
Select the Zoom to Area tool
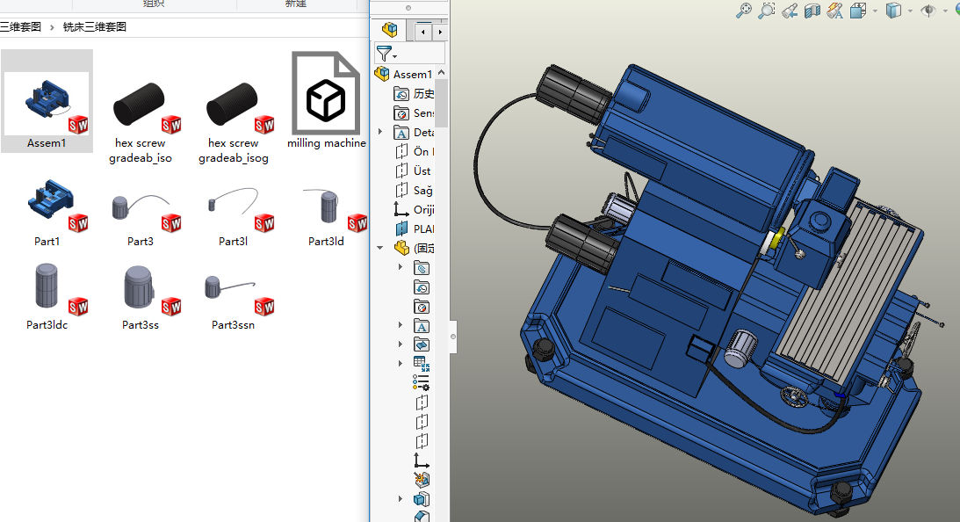click(767, 11)
